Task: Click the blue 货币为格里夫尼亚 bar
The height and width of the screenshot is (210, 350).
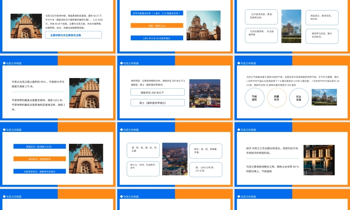Action: tap(157, 13)
